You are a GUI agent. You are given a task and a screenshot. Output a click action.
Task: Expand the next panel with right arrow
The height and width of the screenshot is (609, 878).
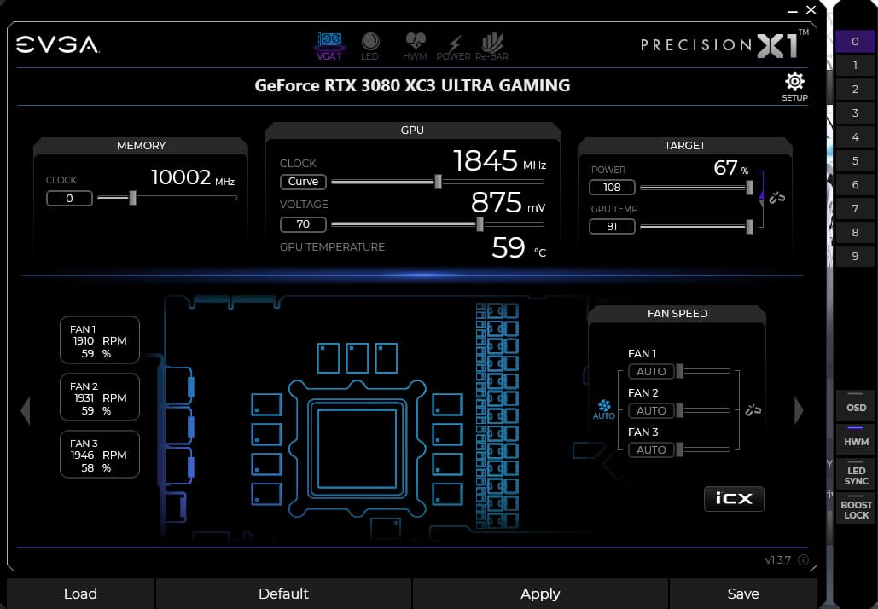tap(799, 410)
